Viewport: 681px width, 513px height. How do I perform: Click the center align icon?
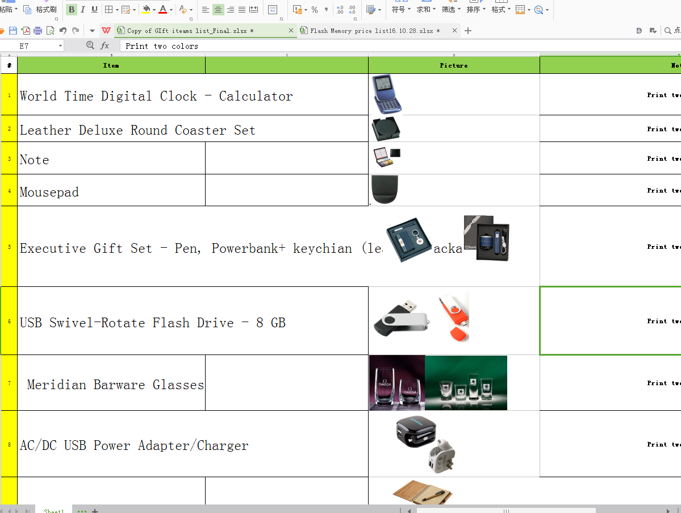218,10
